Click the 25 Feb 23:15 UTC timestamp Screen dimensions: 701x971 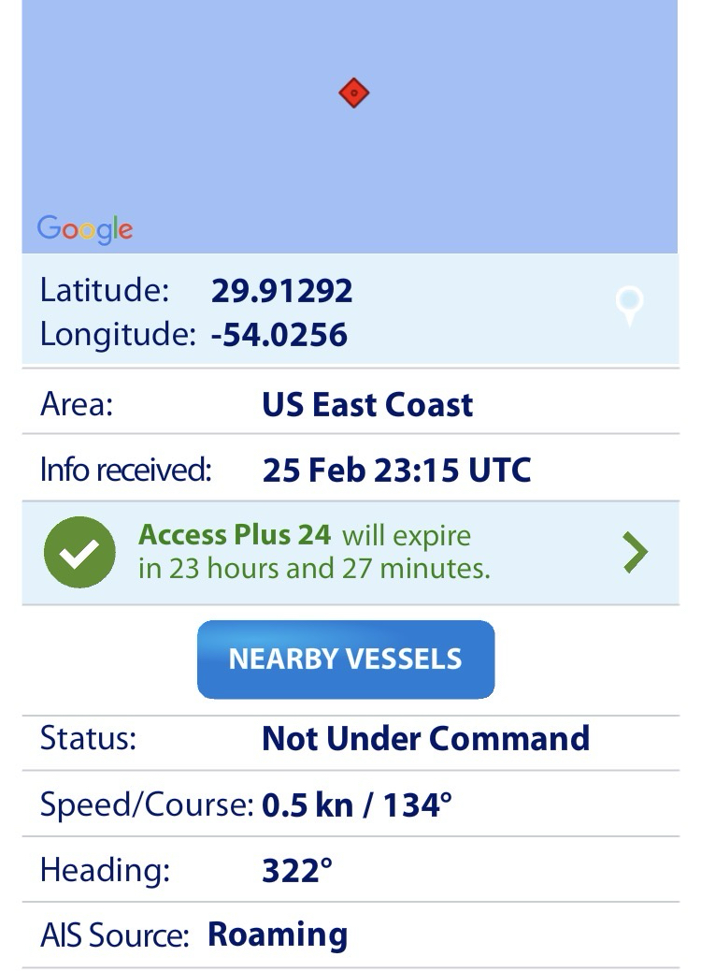pyautogui.click(x=396, y=470)
